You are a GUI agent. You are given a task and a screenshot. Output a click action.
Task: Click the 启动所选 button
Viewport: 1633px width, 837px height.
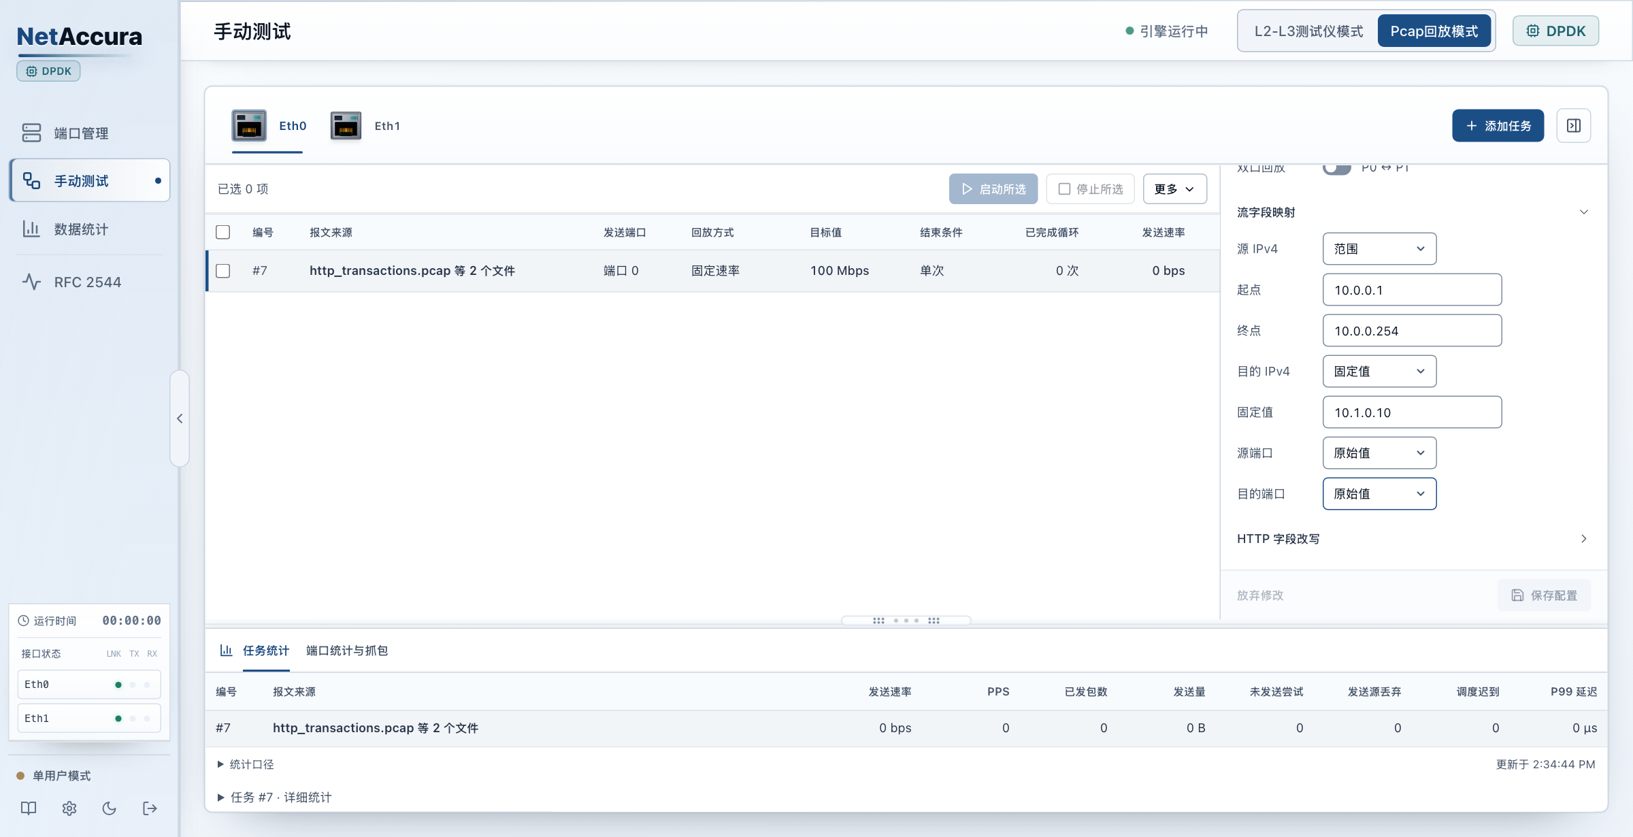(993, 189)
